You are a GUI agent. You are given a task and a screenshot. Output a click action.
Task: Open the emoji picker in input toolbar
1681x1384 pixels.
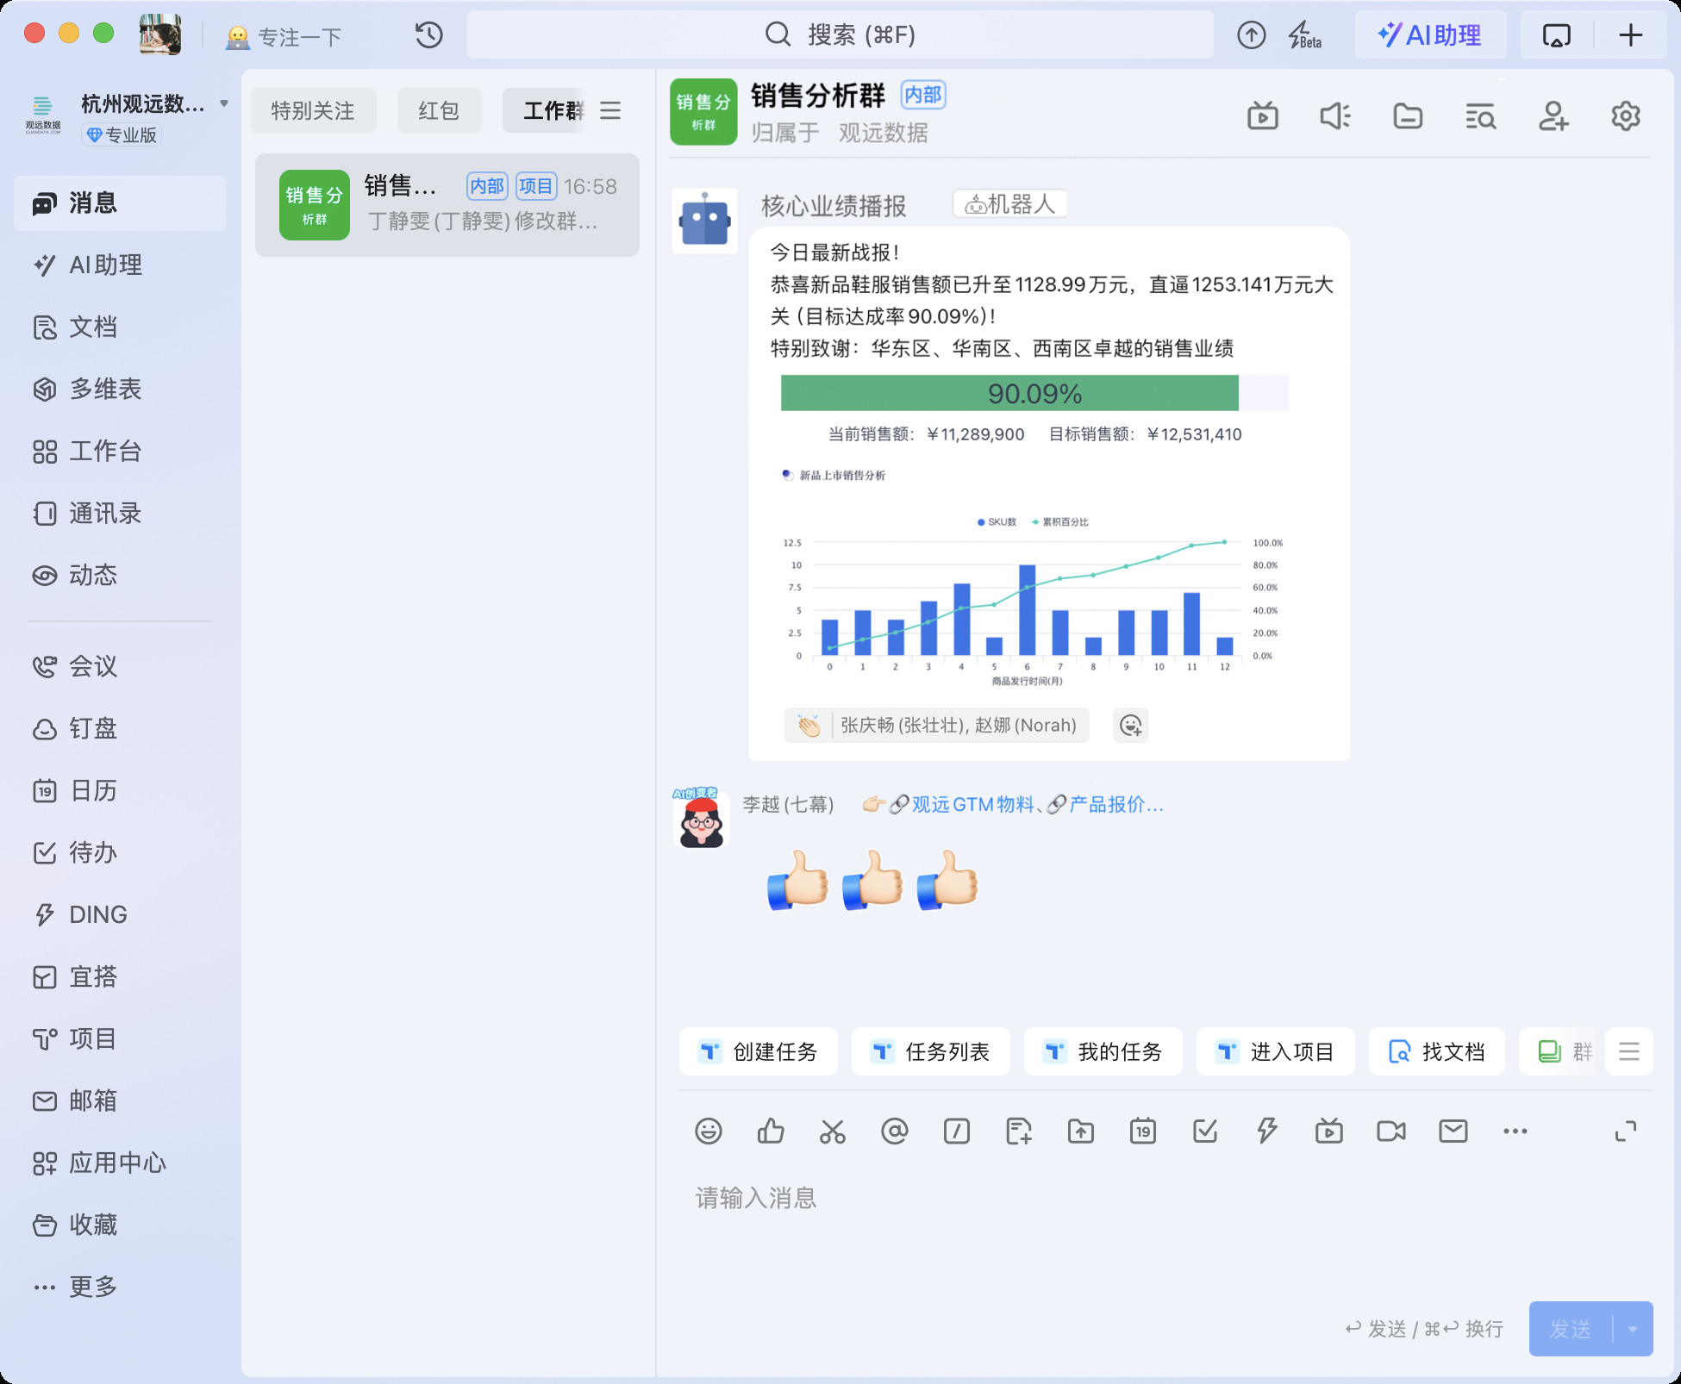pos(708,1131)
